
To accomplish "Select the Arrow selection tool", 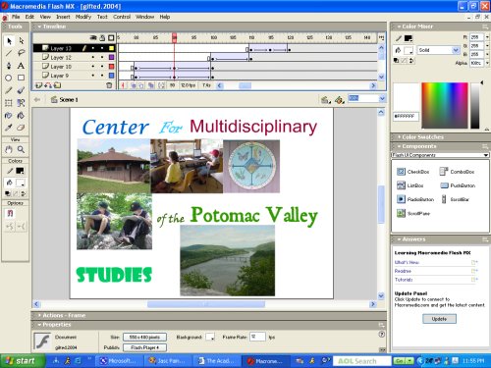I will 9,41.
